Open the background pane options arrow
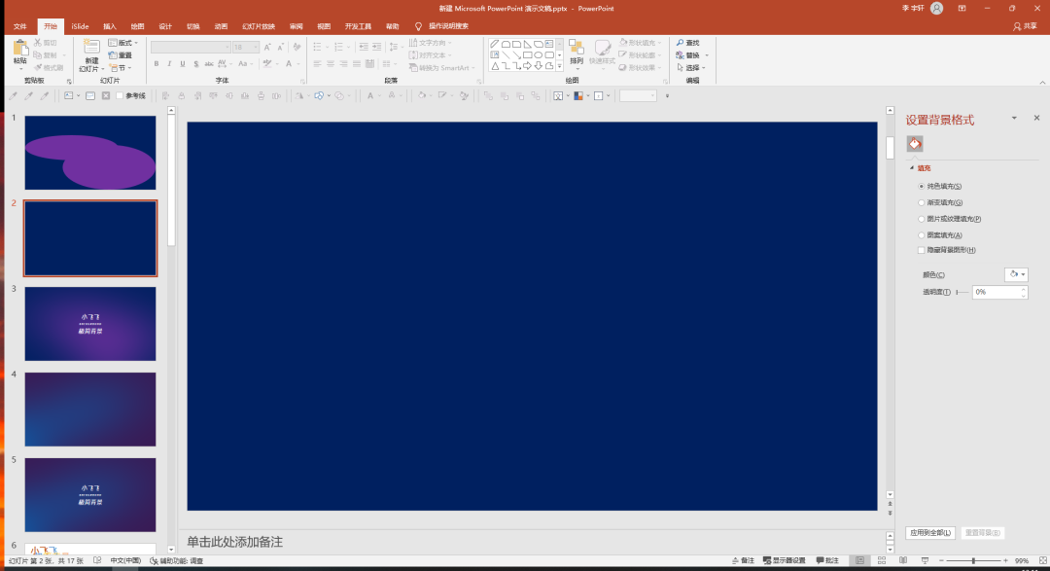Viewport: 1050px width, 571px height. [x=1014, y=118]
